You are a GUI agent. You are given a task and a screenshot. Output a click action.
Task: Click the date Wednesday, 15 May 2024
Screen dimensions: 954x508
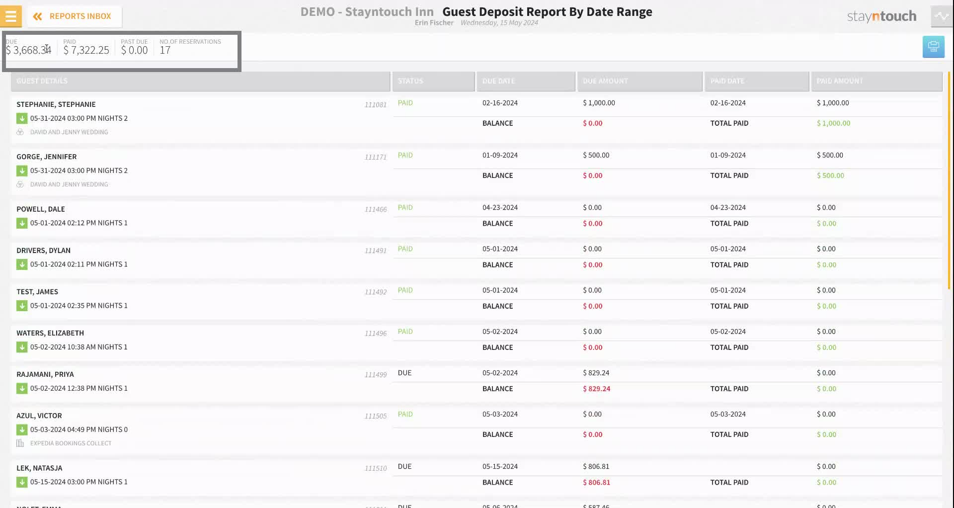pos(499,23)
